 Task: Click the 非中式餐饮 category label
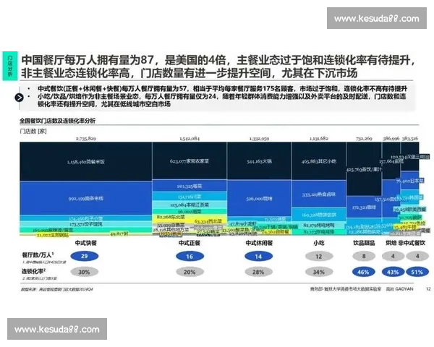coord(412,243)
